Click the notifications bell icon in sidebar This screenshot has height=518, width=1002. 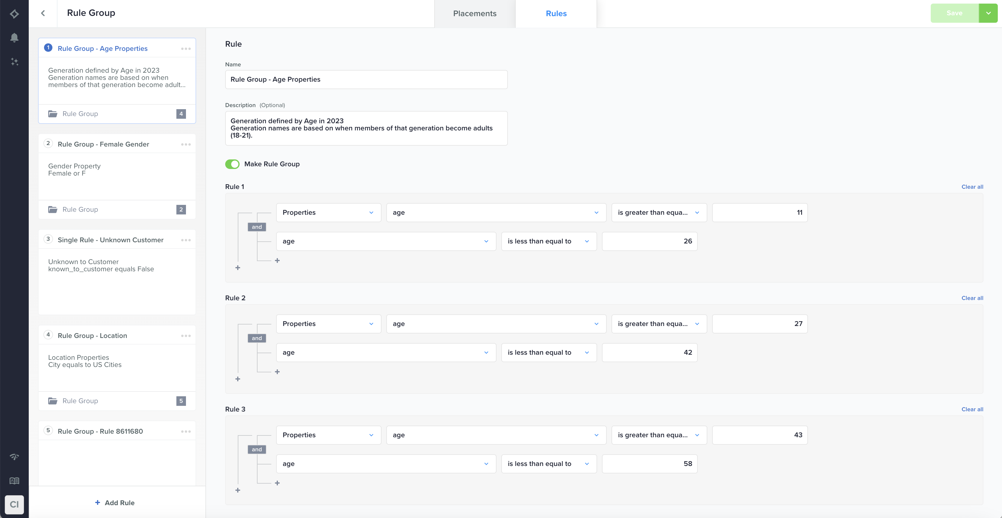coord(14,37)
